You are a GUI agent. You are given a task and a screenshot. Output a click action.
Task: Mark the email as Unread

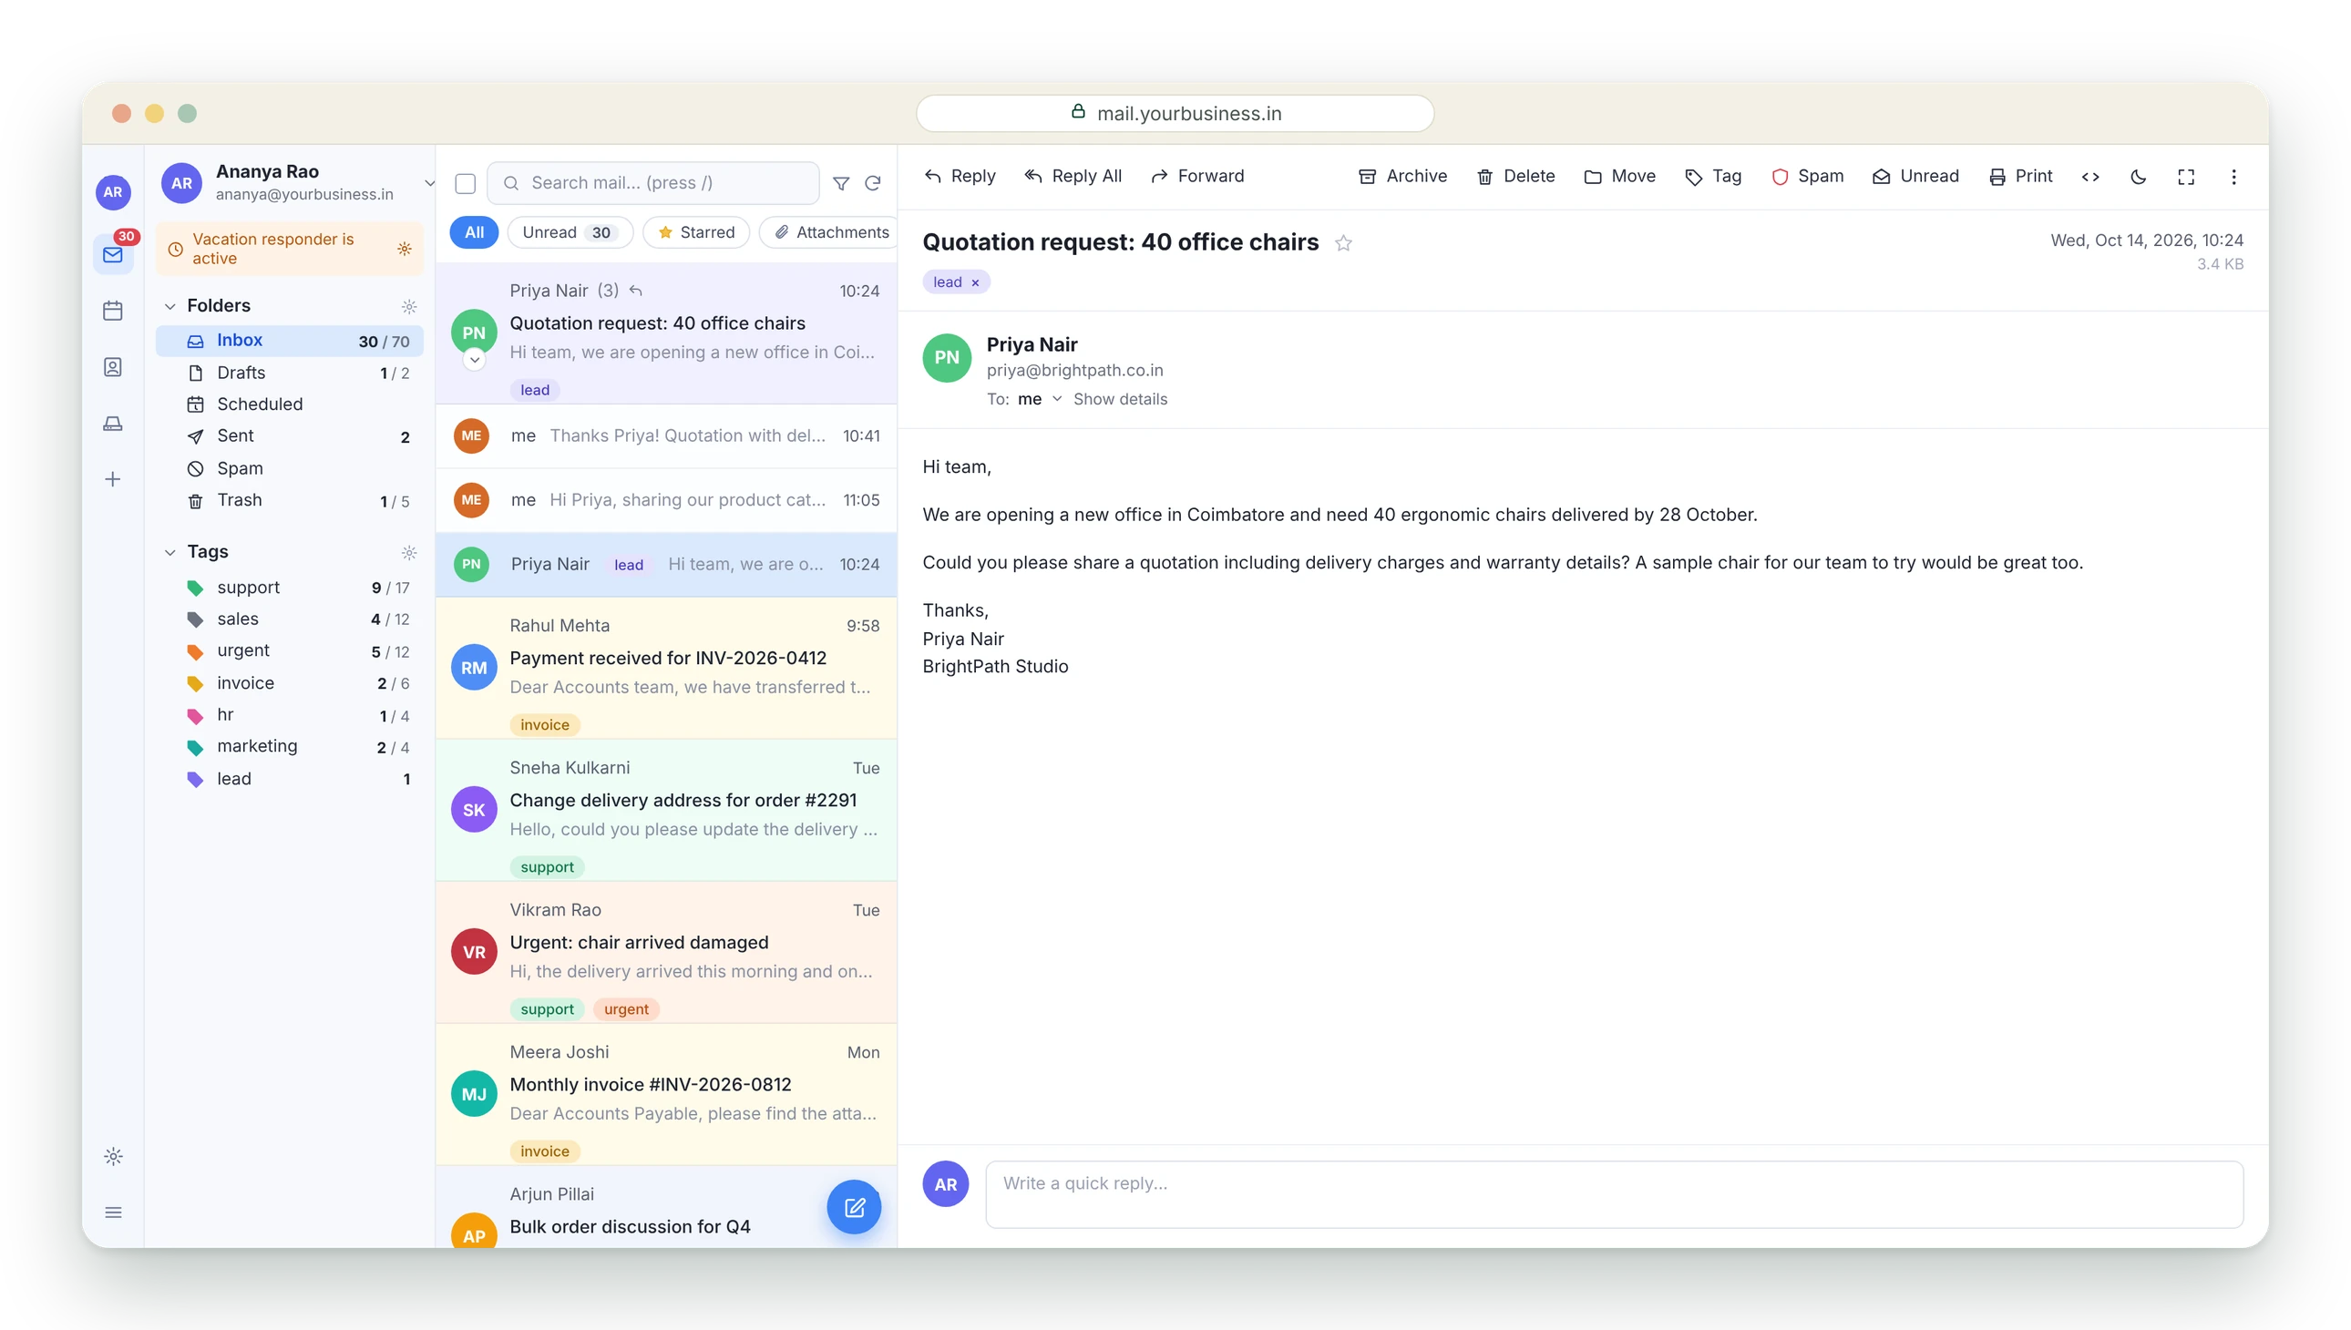pos(1915,177)
